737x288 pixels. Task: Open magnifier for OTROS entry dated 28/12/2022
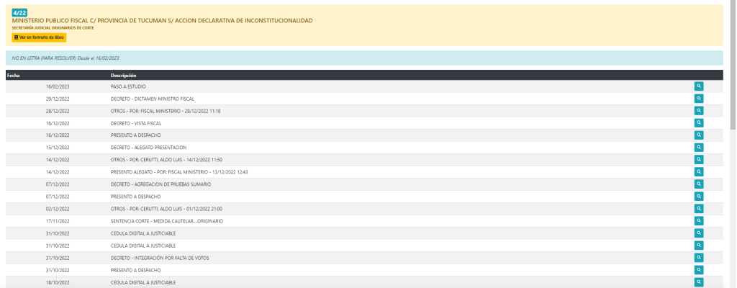(699, 111)
